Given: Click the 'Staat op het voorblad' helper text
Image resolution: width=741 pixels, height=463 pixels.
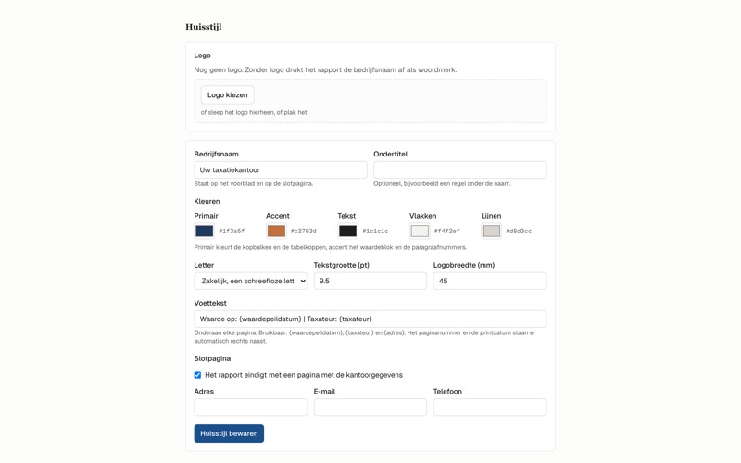Looking at the screenshot, I should coord(254,183).
